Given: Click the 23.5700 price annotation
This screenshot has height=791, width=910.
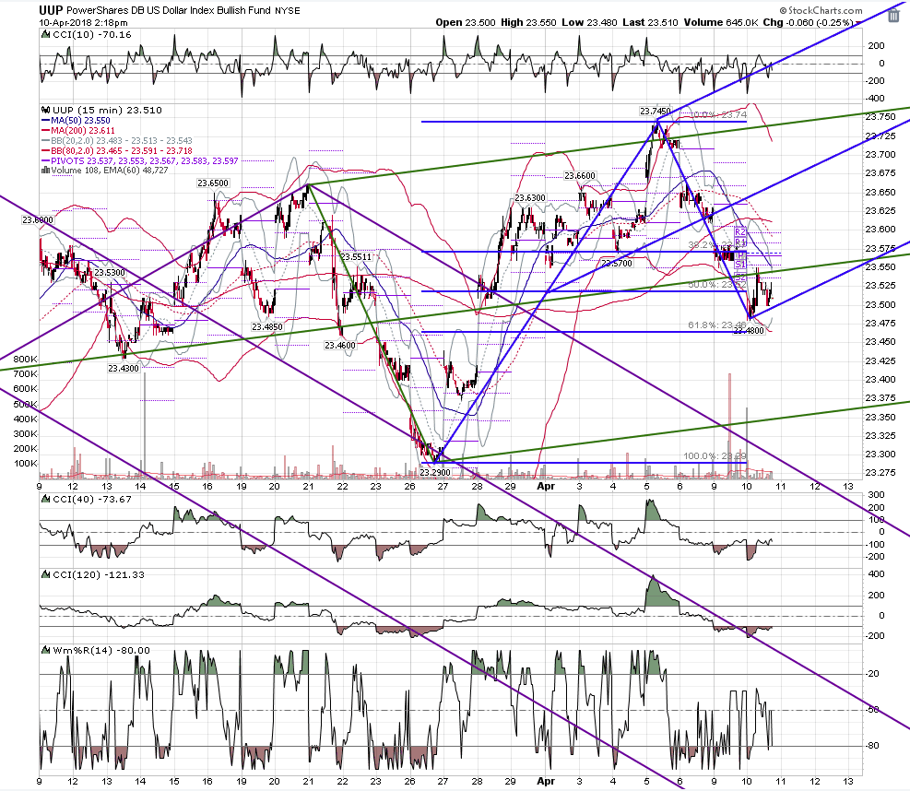Looking at the screenshot, I should click(617, 264).
